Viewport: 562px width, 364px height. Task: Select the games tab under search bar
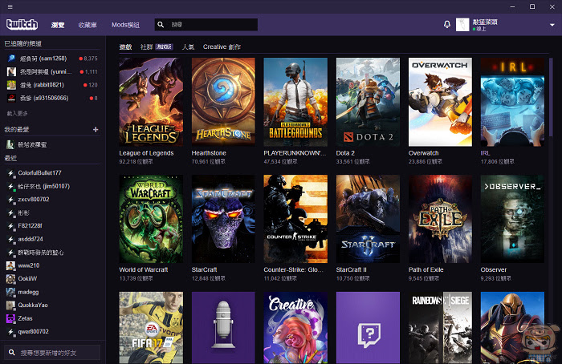pos(125,47)
